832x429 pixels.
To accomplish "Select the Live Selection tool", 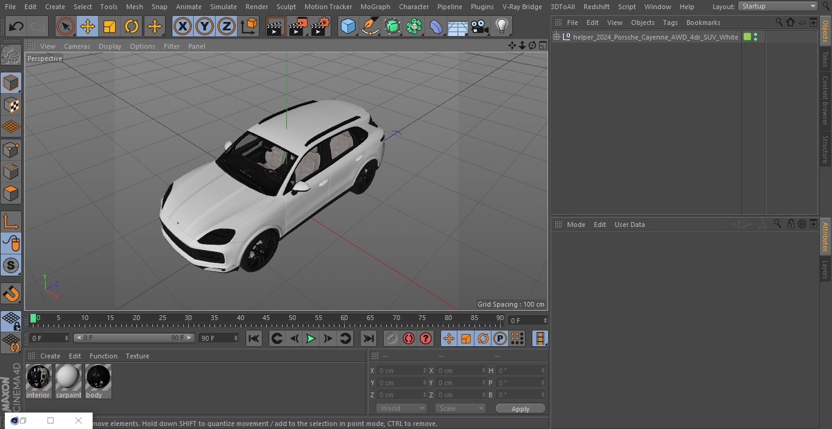I will click(66, 27).
